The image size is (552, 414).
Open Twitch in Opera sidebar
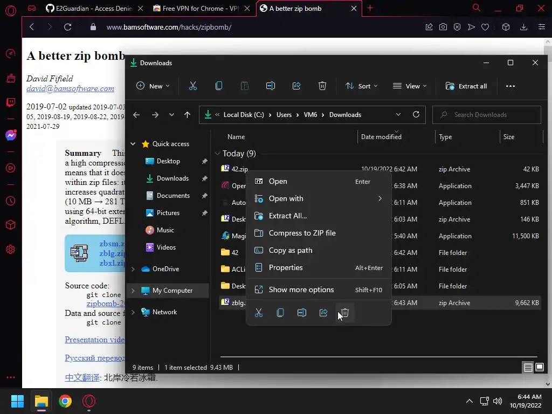(11, 102)
